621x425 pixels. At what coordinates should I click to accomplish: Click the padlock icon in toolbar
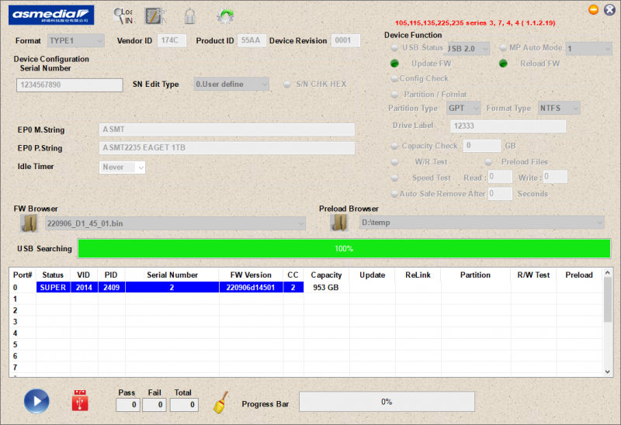tap(189, 15)
